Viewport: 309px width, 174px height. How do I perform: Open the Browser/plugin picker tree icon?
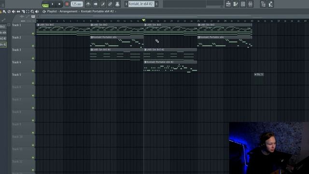pos(263,4)
